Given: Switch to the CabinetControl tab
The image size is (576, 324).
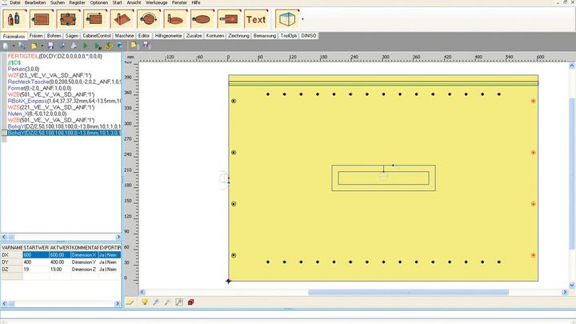Looking at the screenshot, I should [x=97, y=36].
